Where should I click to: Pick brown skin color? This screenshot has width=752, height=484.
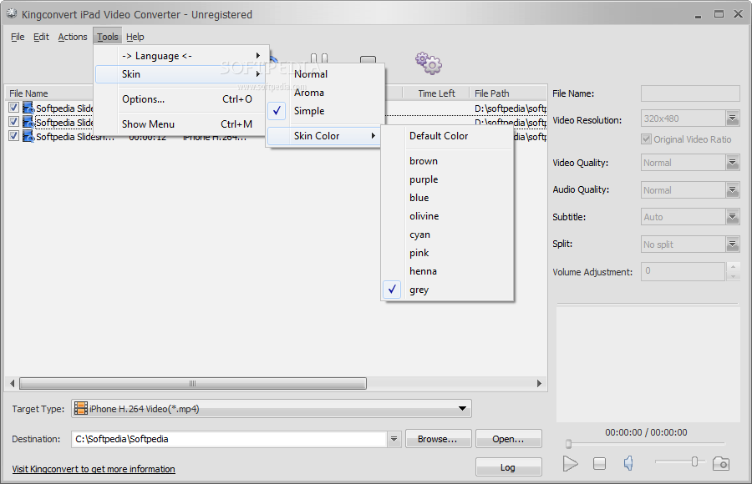click(447, 161)
